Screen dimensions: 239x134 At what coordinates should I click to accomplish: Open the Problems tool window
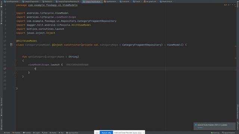point(16,133)
